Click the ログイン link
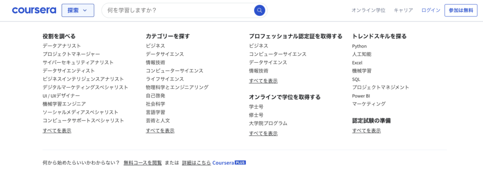 [x=431, y=10]
